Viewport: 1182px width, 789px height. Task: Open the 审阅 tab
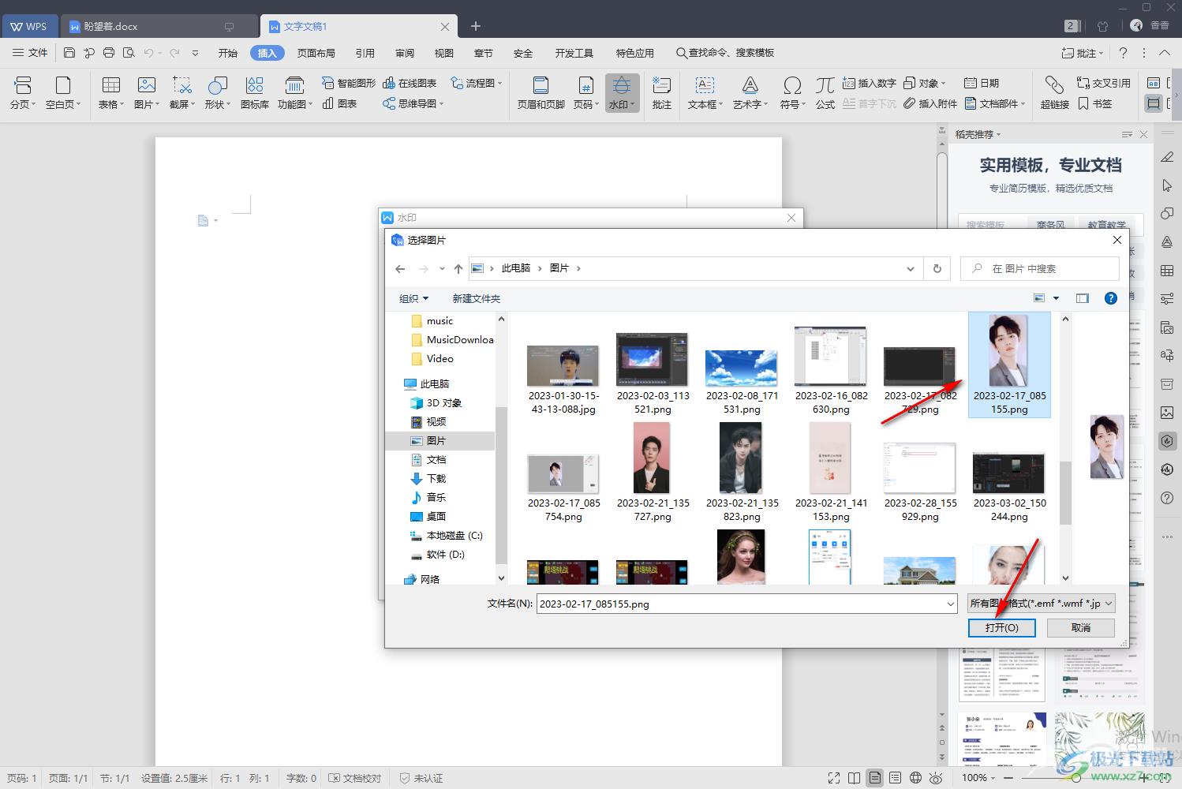[x=405, y=53]
